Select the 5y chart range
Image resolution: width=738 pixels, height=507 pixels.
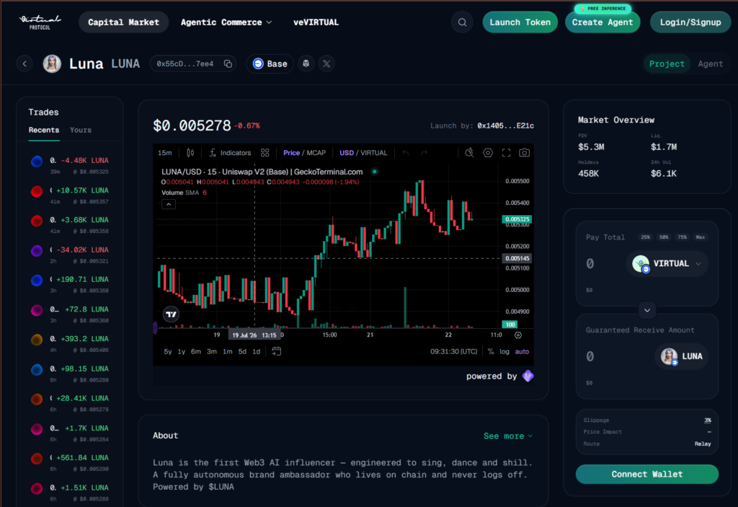click(x=167, y=351)
